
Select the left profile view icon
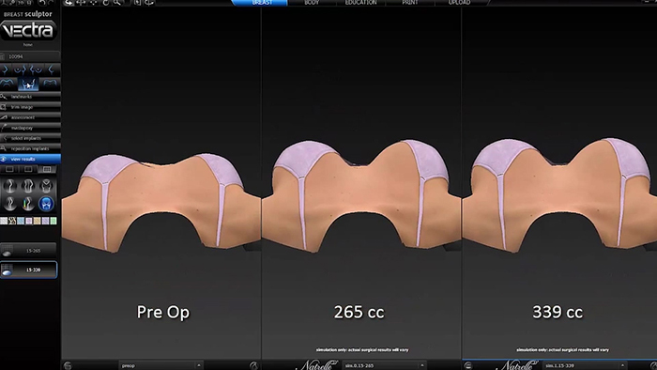click(51, 69)
